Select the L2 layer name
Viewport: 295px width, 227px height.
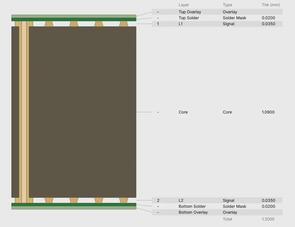point(181,200)
